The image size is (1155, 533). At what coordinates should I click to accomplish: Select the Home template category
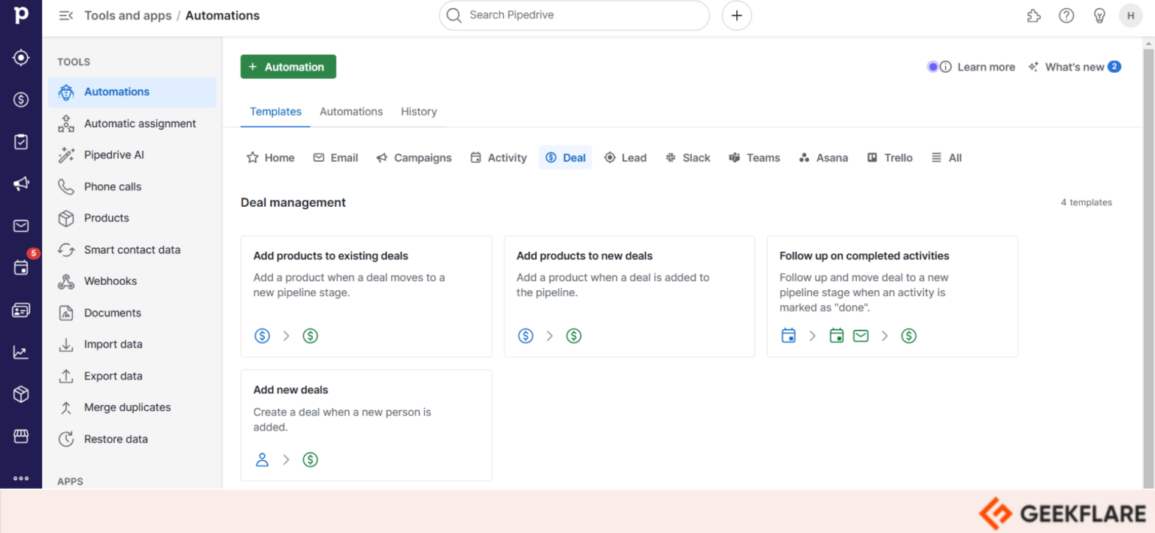(270, 158)
